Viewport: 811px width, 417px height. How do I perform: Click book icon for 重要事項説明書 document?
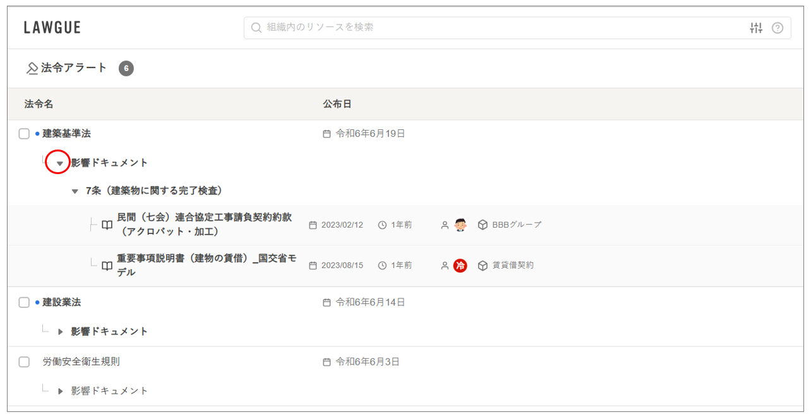tap(107, 266)
